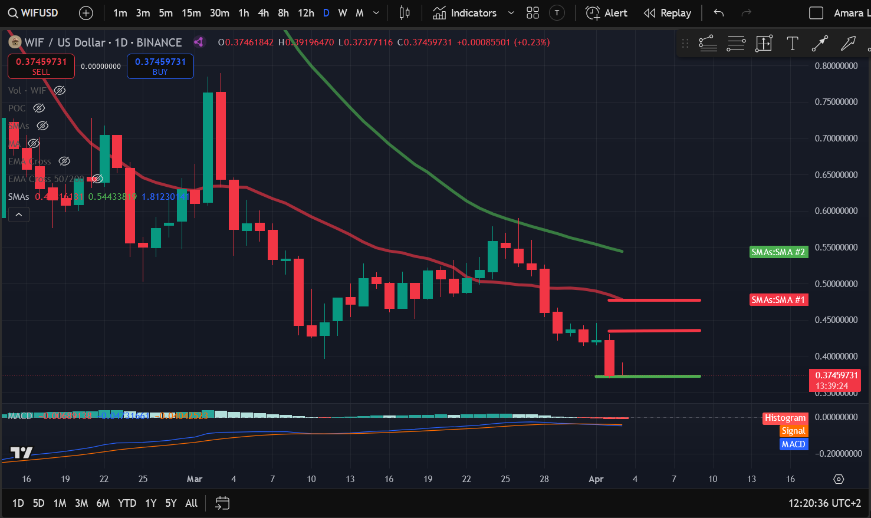Set date range to 3M

click(81, 503)
